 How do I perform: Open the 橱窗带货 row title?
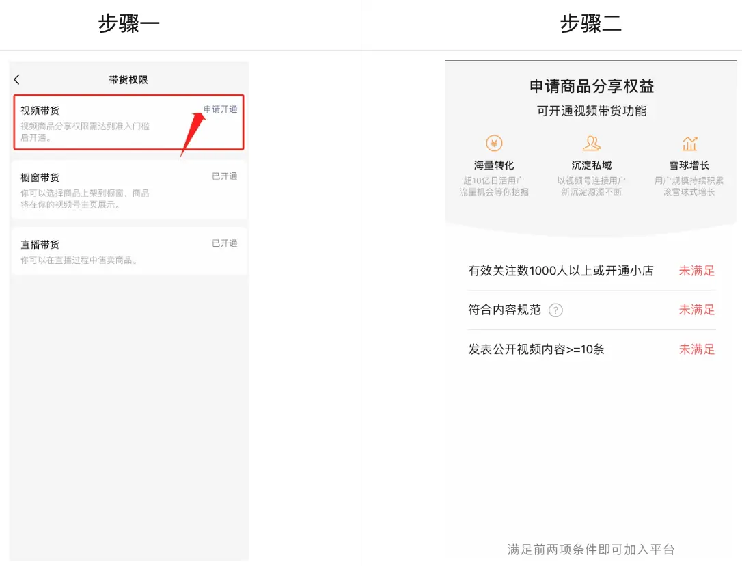[x=40, y=178]
